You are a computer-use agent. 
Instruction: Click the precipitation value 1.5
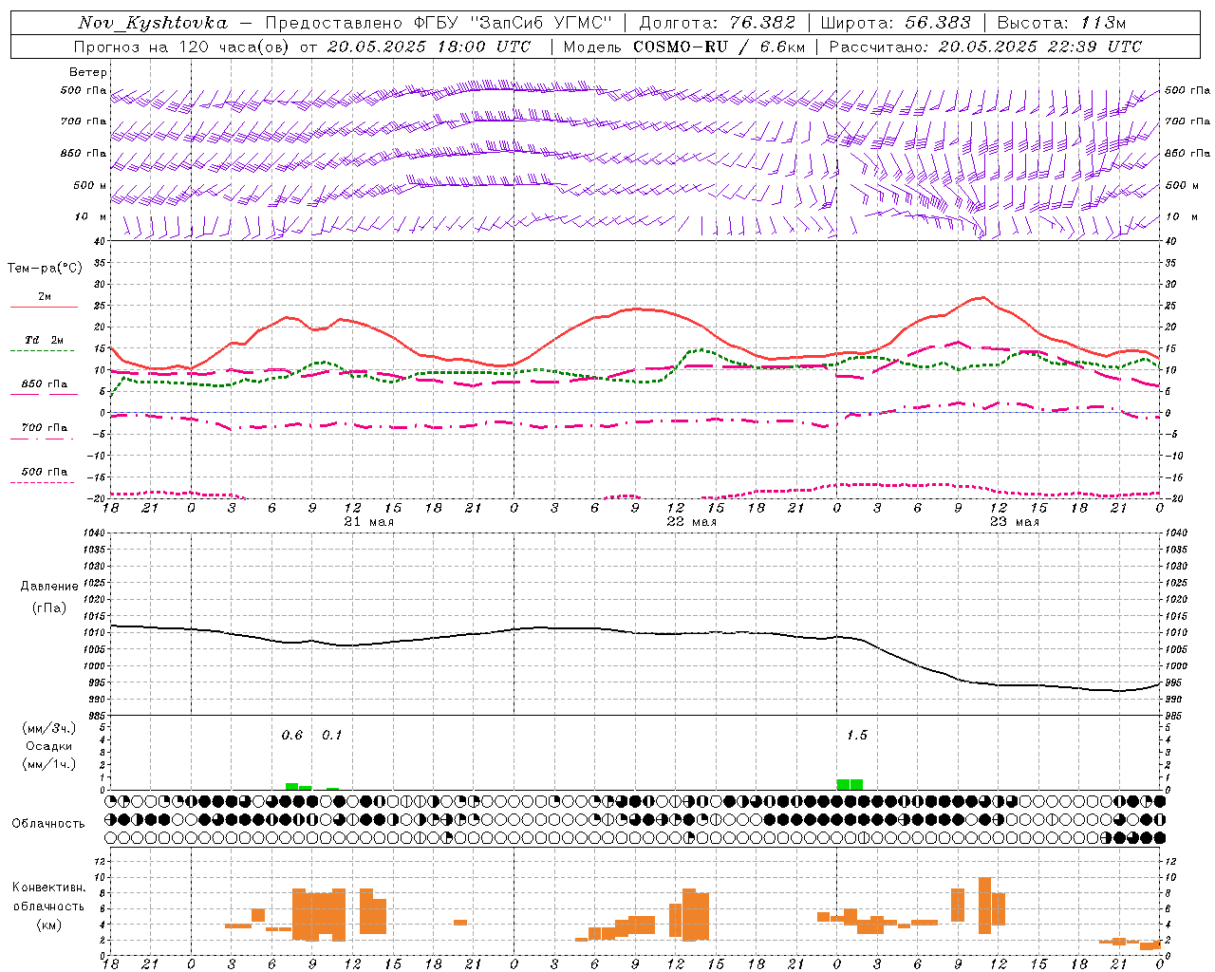click(x=856, y=736)
